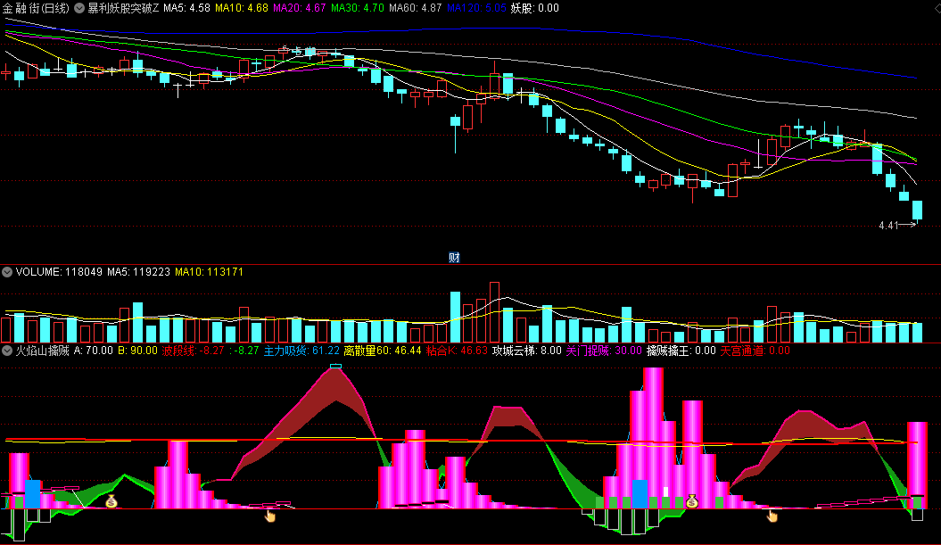The height and width of the screenshot is (545, 941).
Task: Click the 暴利妖股突破Z indicator name
Action: 124,8
